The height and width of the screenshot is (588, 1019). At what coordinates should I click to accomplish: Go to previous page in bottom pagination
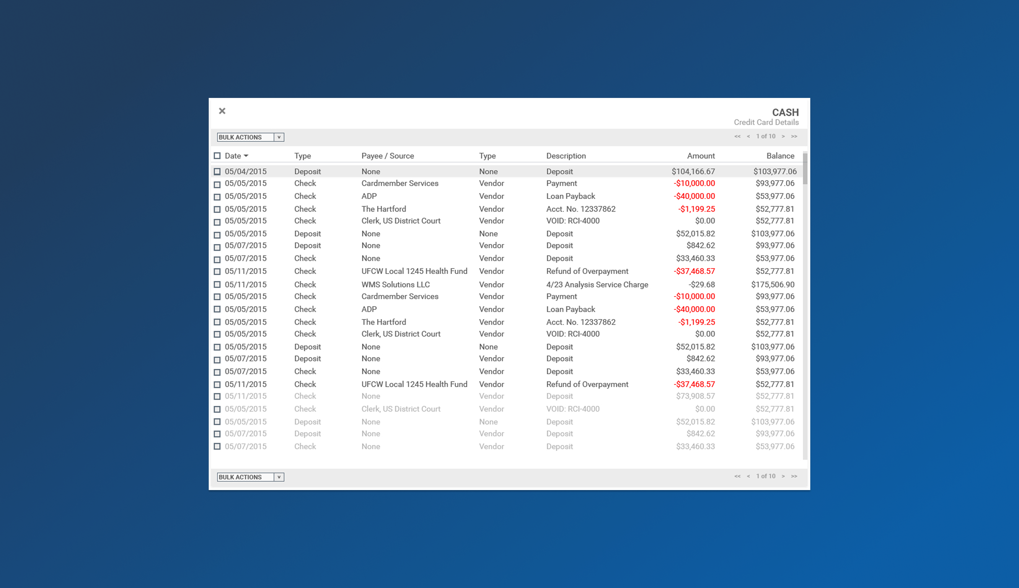pos(748,476)
